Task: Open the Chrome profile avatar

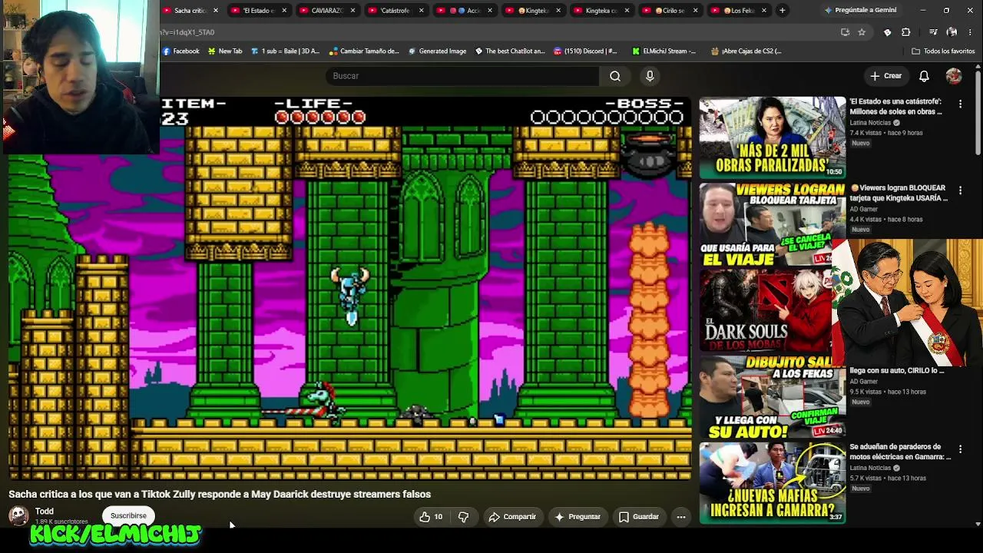Action: (952, 32)
